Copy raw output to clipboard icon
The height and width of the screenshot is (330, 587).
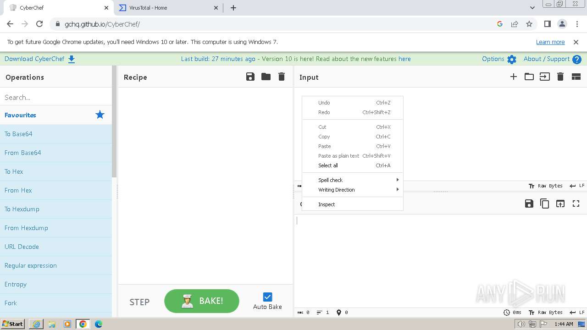545,204
